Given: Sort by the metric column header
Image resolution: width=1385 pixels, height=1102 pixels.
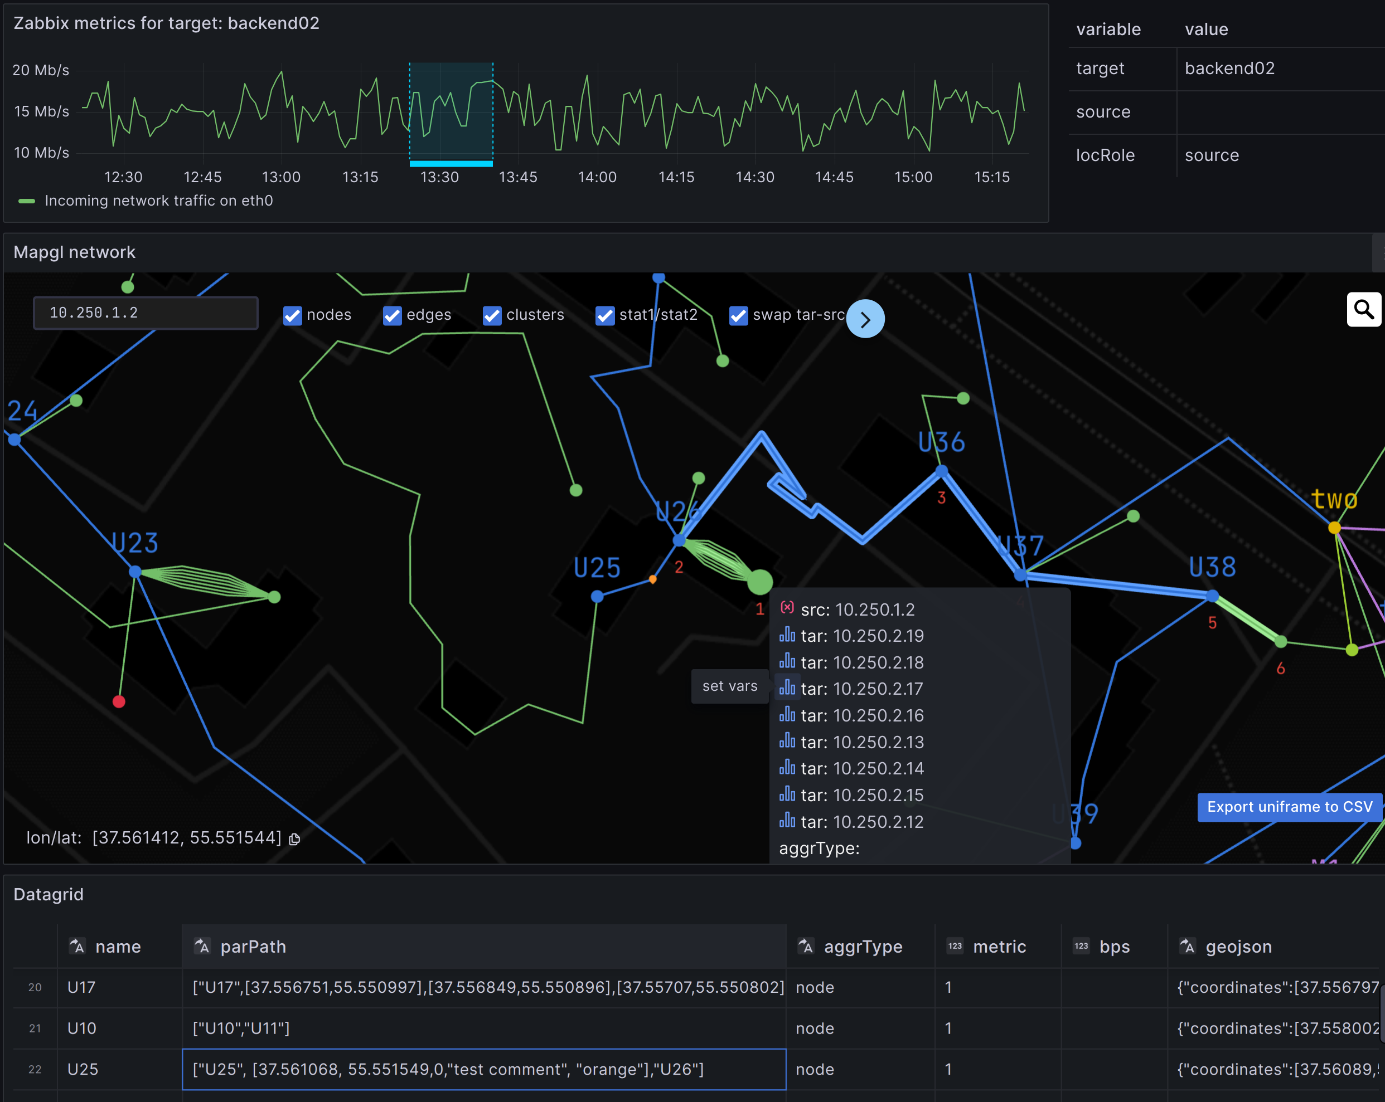Looking at the screenshot, I should click(x=999, y=946).
